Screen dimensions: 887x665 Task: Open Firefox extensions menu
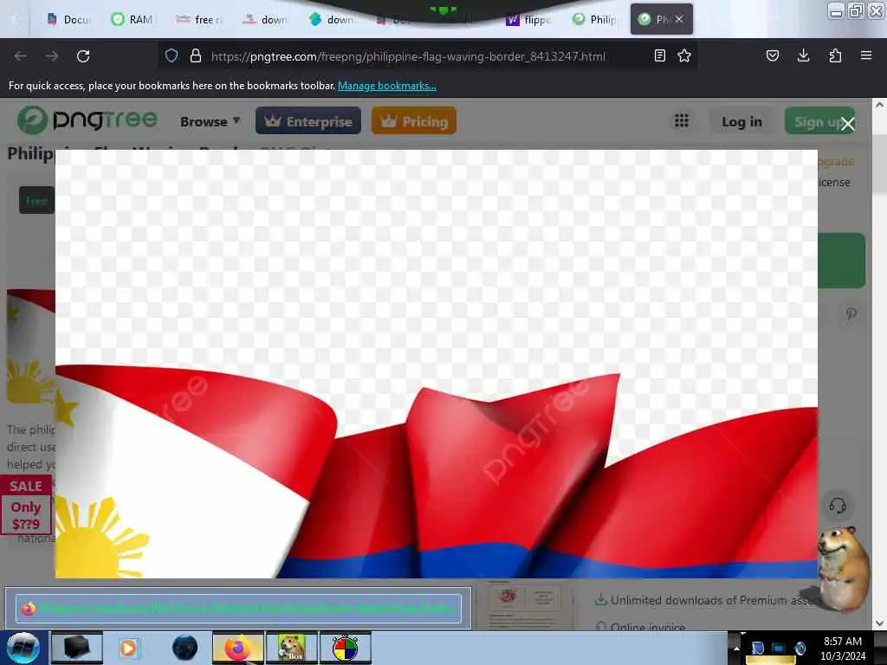coord(835,55)
